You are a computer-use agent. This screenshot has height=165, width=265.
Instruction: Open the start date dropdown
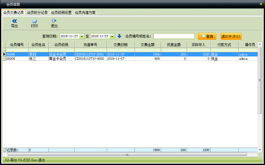tap(82, 36)
